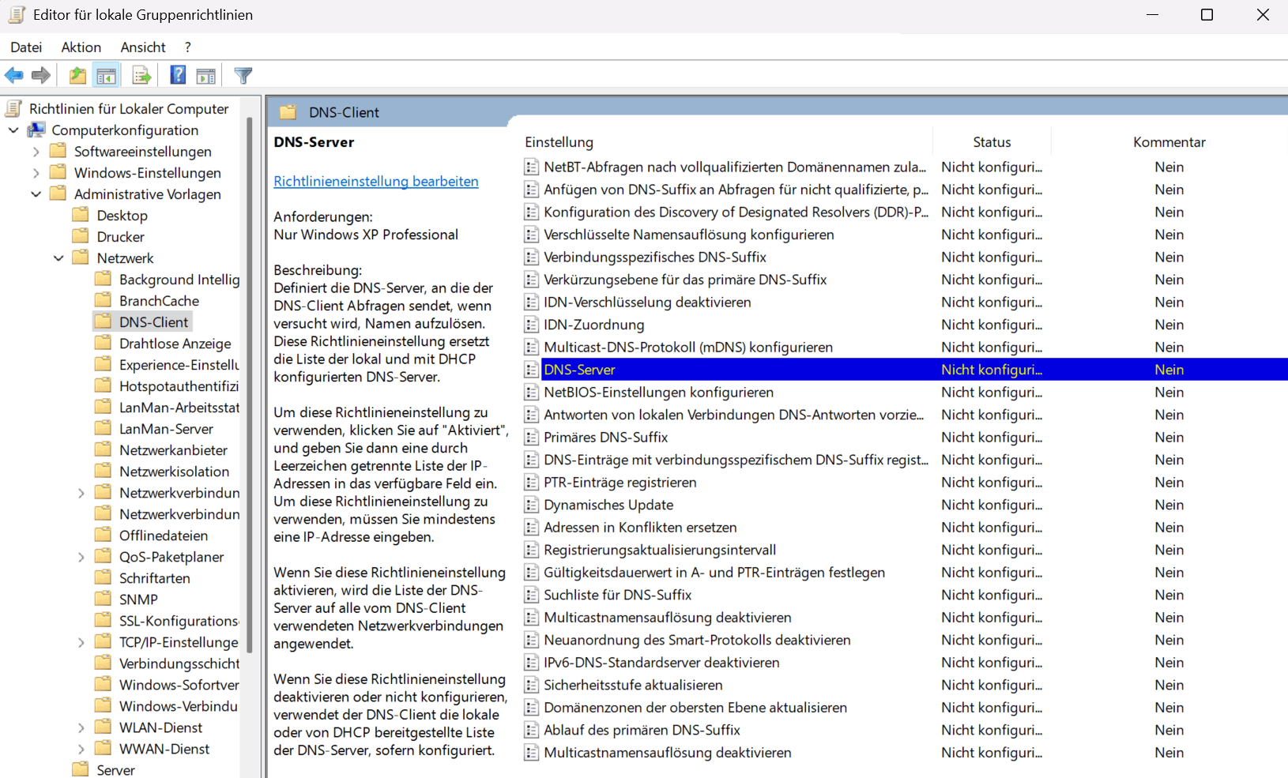Click the Back navigation arrow
The image size is (1288, 778).
(13, 75)
